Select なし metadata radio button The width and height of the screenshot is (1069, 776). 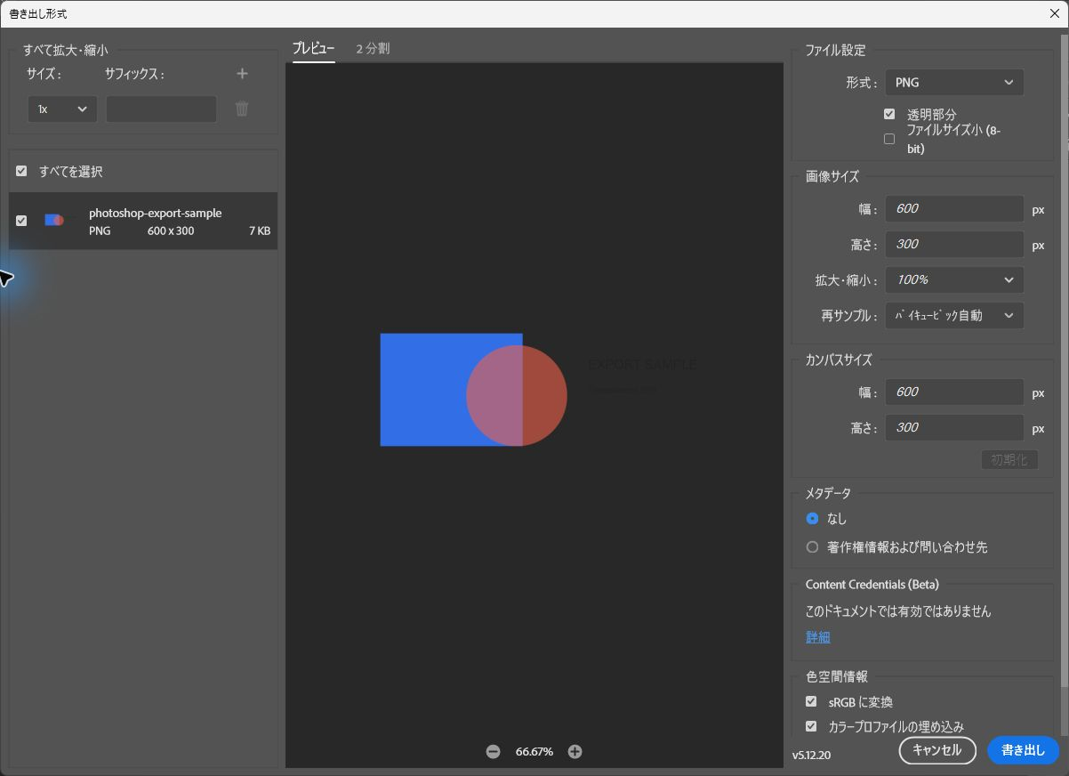click(812, 519)
